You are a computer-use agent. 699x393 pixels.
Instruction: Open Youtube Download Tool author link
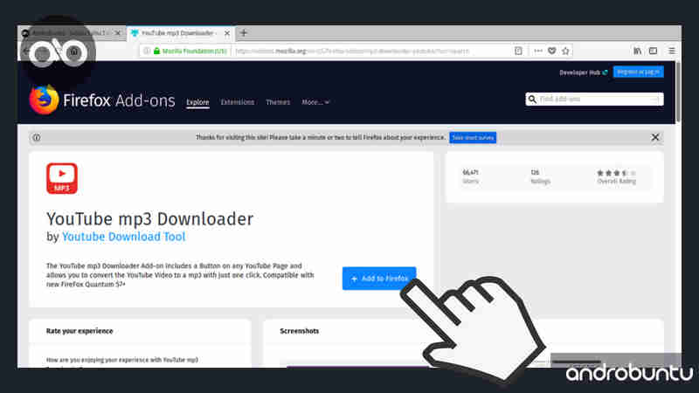123,237
